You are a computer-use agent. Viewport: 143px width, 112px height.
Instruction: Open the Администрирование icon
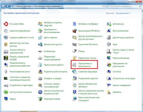pyautogui.click(x=6, y=31)
